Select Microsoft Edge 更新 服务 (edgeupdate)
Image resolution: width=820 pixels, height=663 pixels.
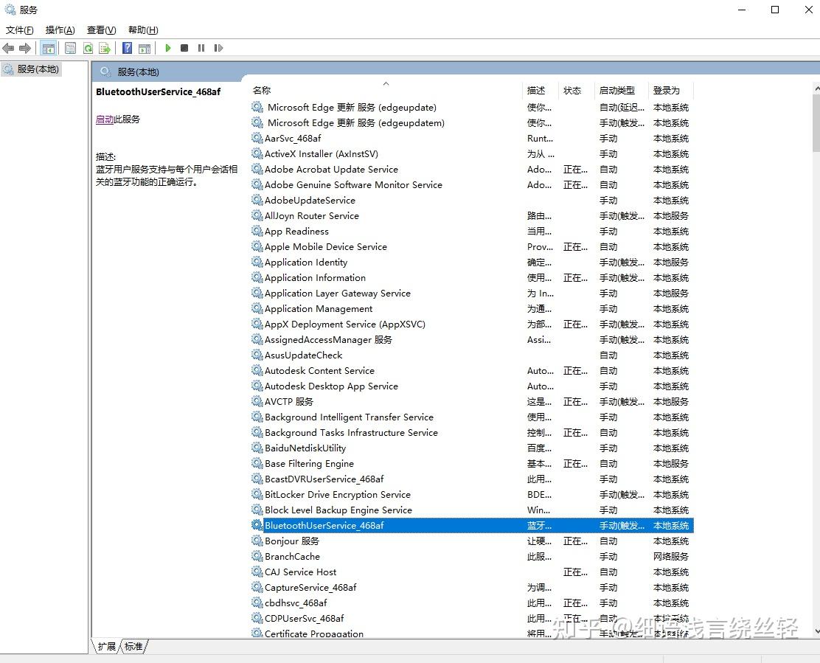[x=472, y=107]
